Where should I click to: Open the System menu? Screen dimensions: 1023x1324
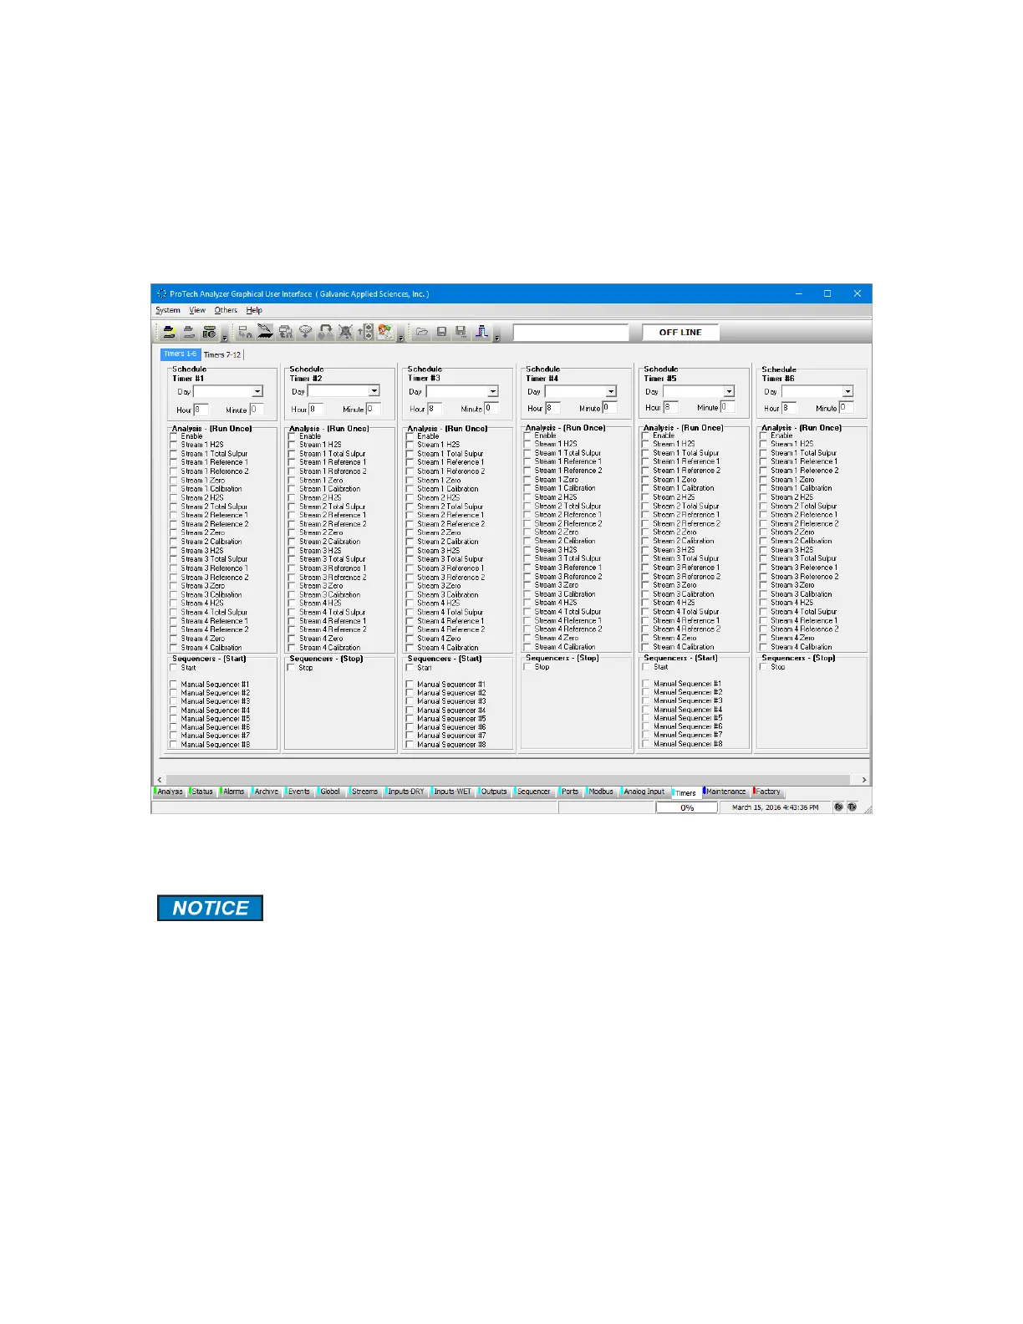(x=168, y=310)
